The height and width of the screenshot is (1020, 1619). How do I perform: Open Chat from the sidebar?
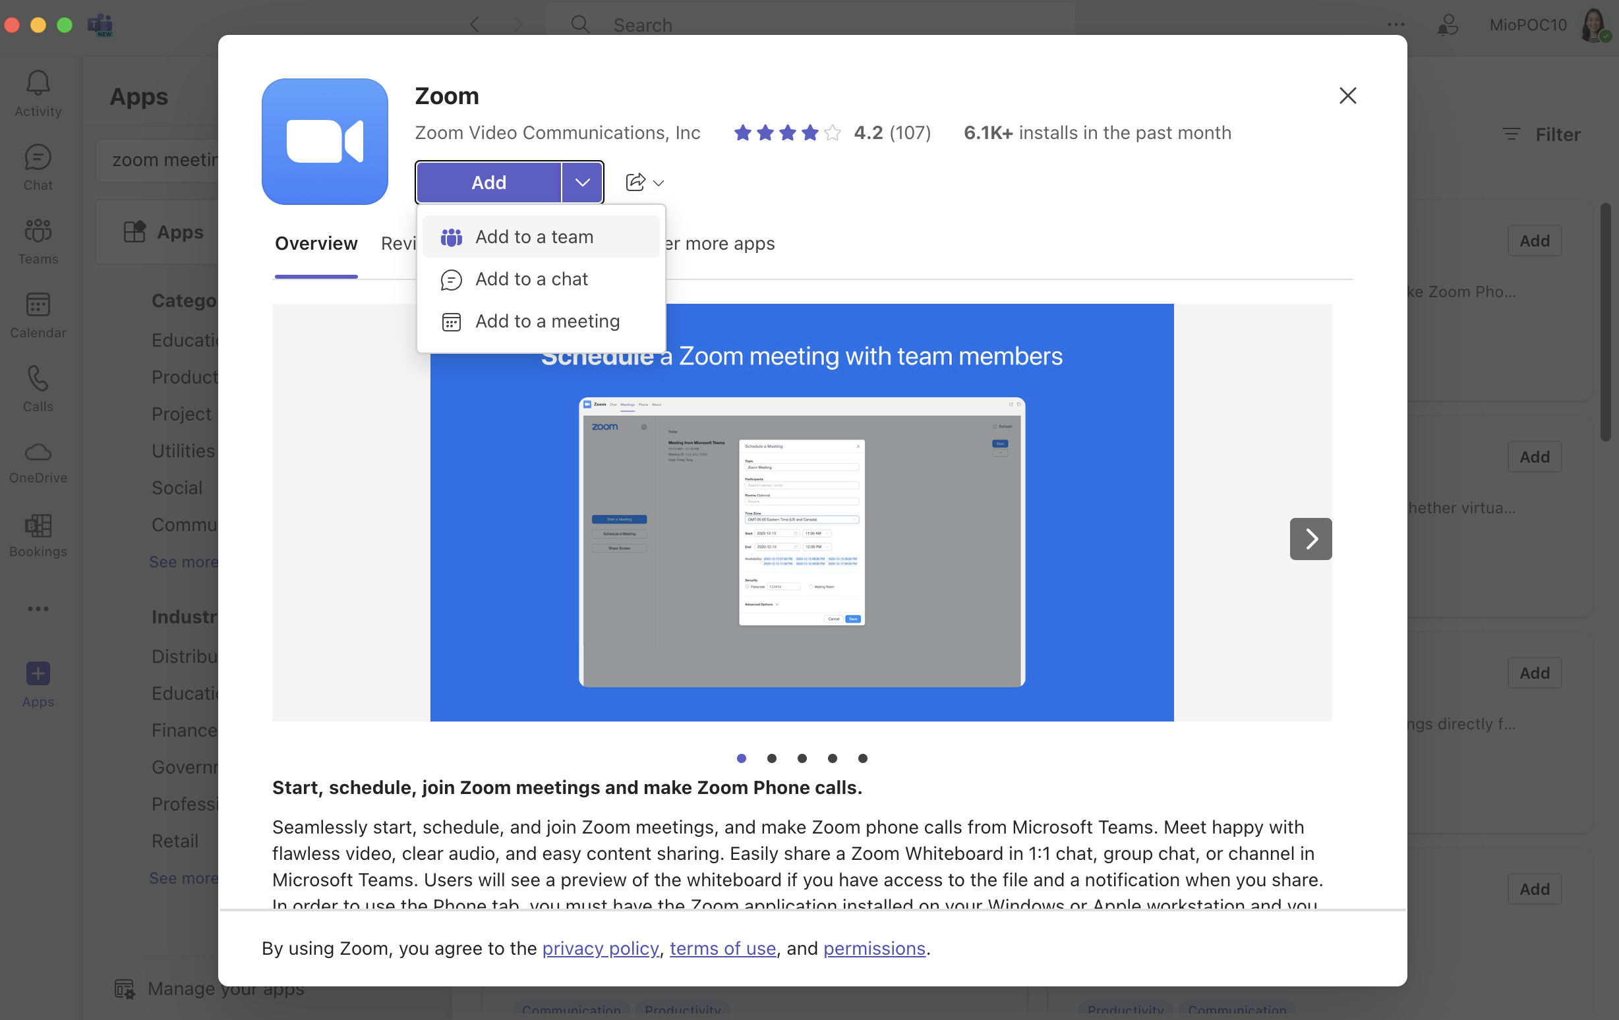pyautogui.click(x=37, y=167)
